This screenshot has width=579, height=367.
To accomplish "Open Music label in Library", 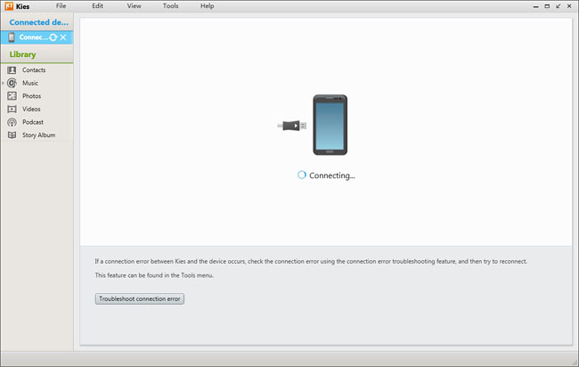I will (30, 83).
